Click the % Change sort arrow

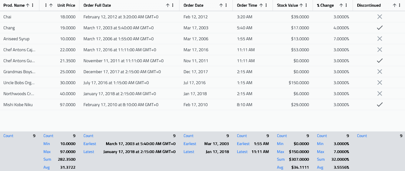click(x=341, y=5)
